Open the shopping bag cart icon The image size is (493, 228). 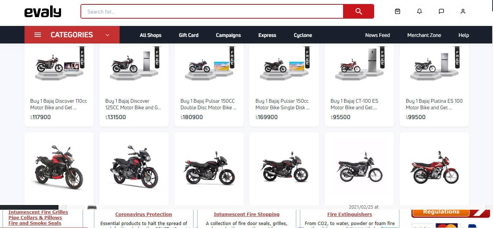(x=398, y=11)
